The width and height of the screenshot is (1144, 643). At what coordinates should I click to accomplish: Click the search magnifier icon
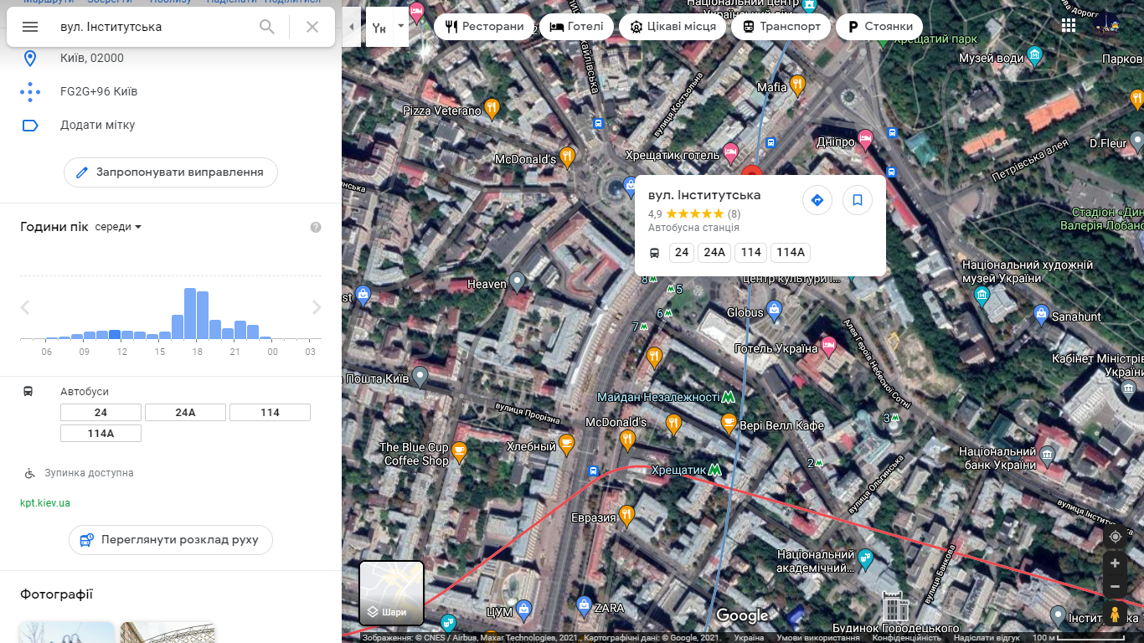click(x=267, y=27)
